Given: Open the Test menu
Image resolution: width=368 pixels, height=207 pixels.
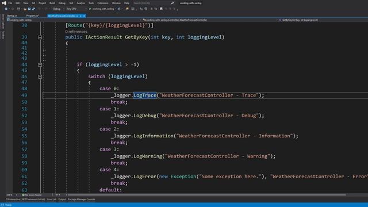Looking at the screenshot, I should click(x=71, y=3).
